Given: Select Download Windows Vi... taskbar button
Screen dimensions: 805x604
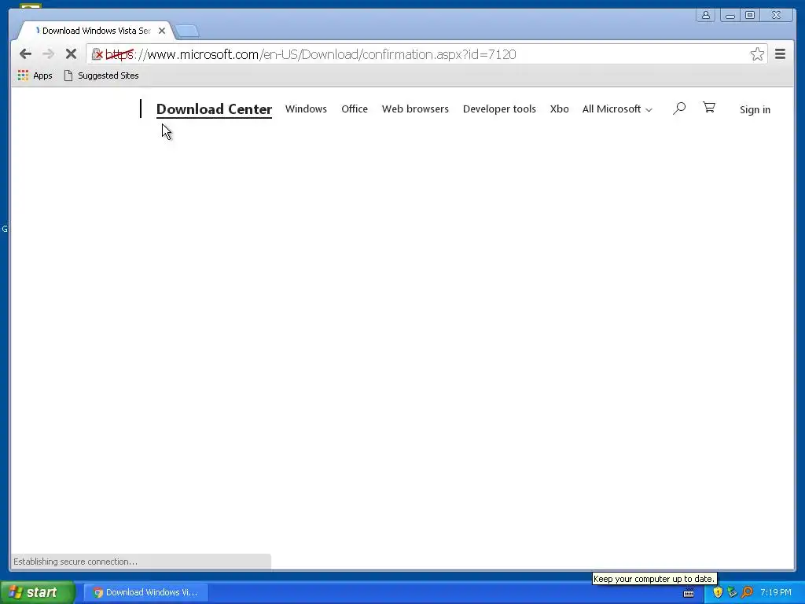Looking at the screenshot, I should click(x=145, y=592).
